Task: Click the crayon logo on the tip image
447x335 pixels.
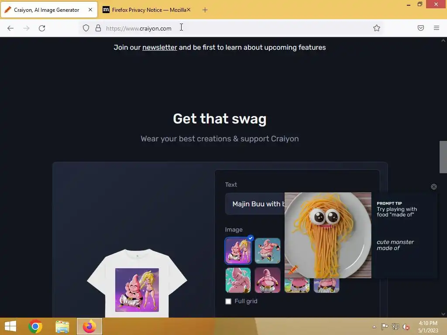Action: pos(293,269)
